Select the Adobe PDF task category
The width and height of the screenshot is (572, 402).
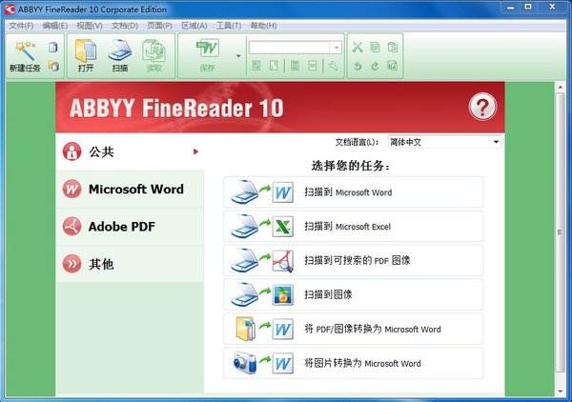click(x=130, y=227)
